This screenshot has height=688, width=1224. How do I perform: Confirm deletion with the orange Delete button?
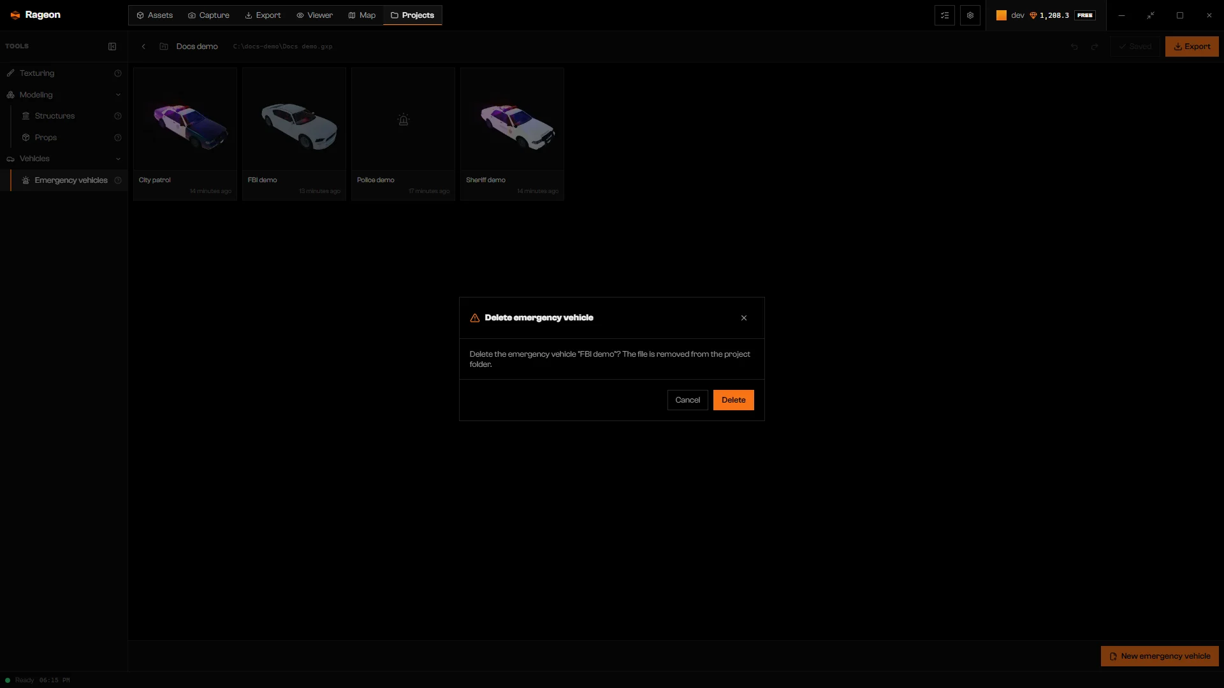733,400
